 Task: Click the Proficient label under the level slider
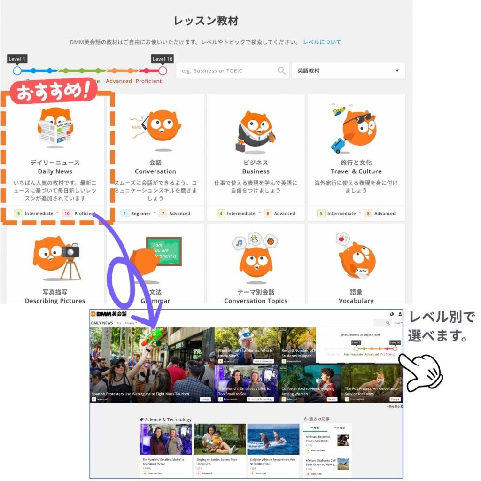click(x=148, y=81)
